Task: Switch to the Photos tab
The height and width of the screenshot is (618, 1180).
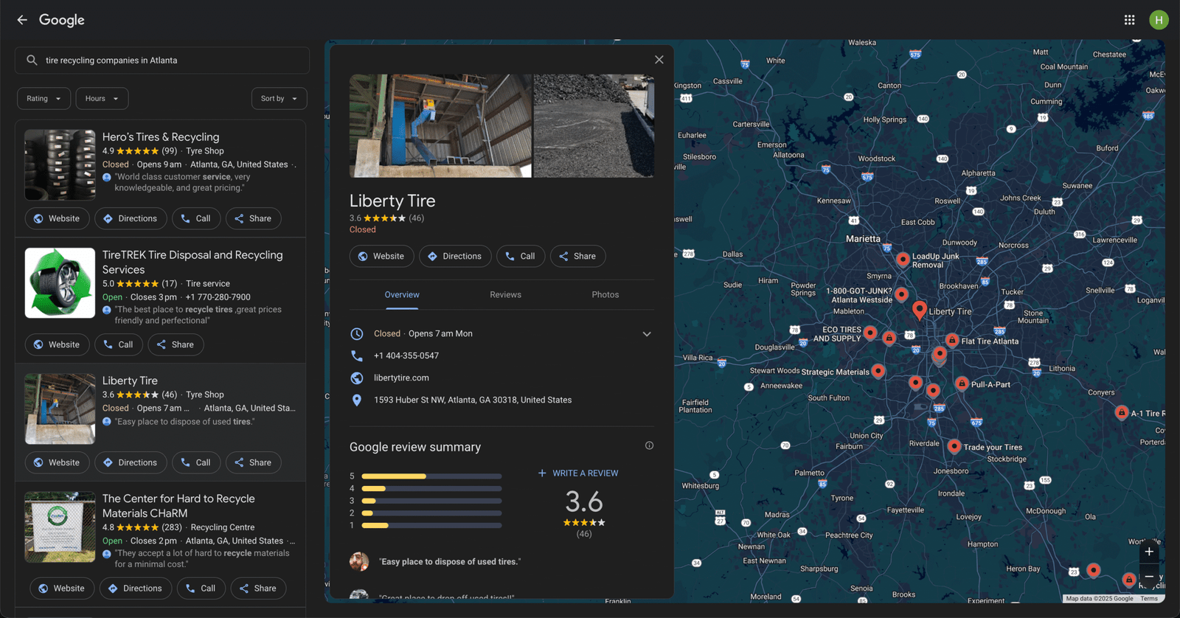Action: coord(605,294)
